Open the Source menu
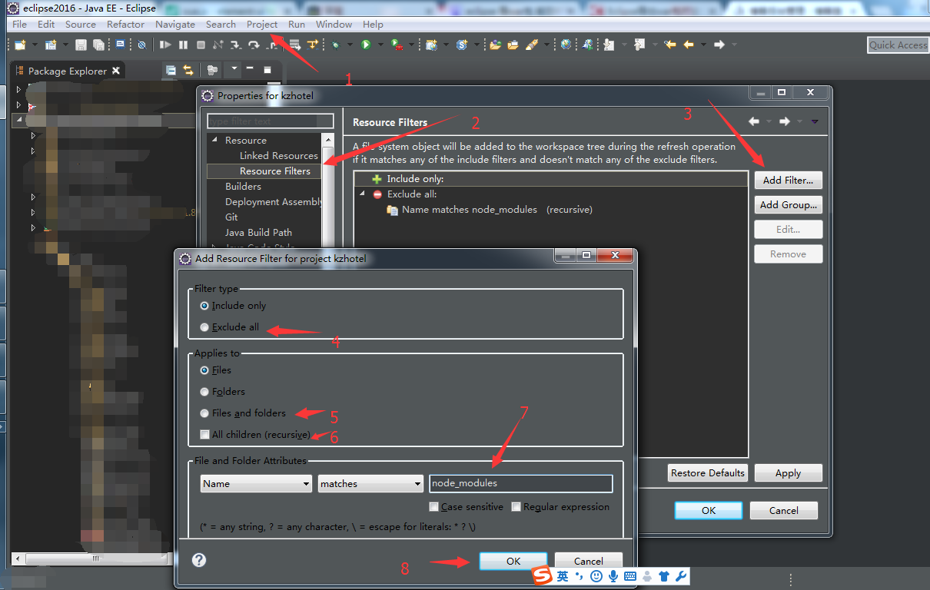The height and width of the screenshot is (590, 930). [81, 25]
